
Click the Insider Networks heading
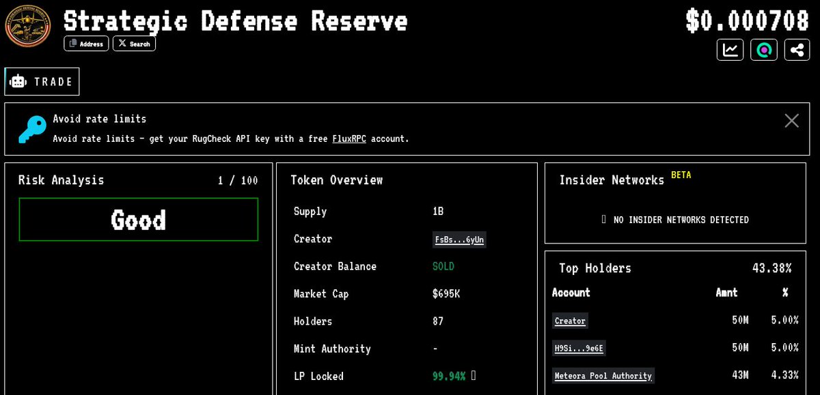click(x=612, y=180)
